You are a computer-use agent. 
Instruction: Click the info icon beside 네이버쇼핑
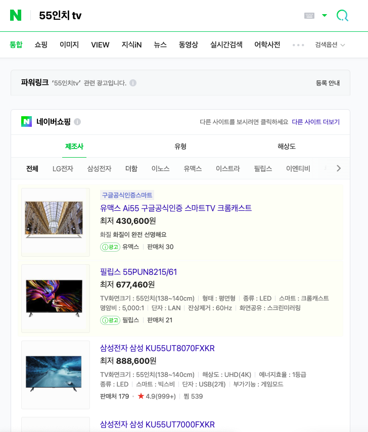tap(77, 122)
